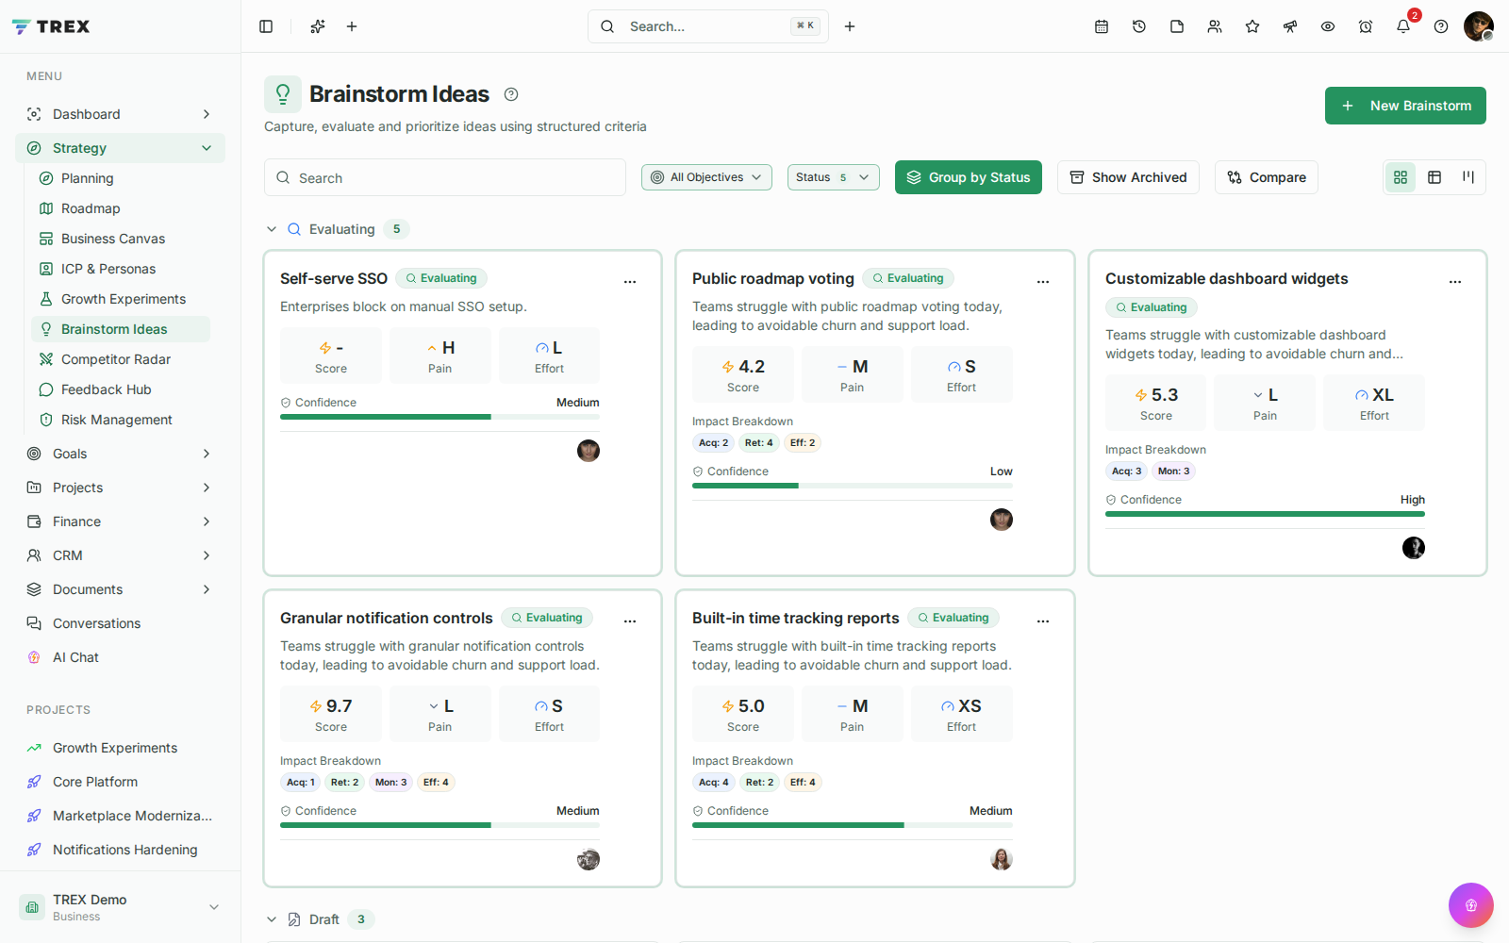Click the TREX logo

click(51, 26)
